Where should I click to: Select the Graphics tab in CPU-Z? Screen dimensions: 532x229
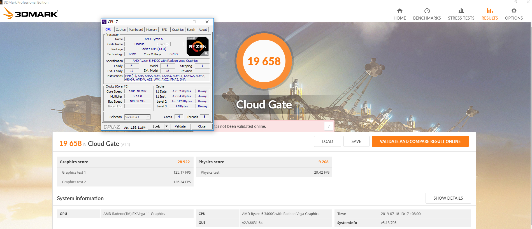click(178, 30)
